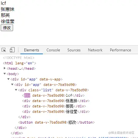Image resolution: width=138 pixels, height=138 pixels.
Task: Collapse the div class=list node
Action: (x=16, y=90)
